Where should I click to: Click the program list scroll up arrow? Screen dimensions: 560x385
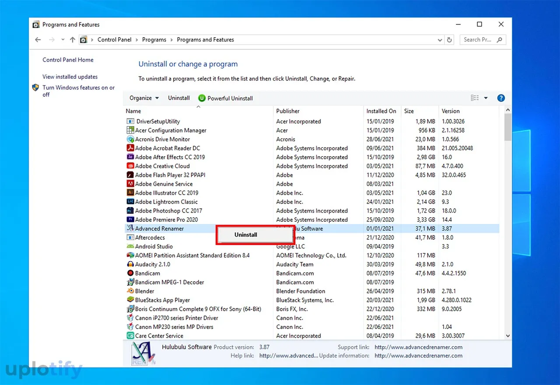point(507,110)
